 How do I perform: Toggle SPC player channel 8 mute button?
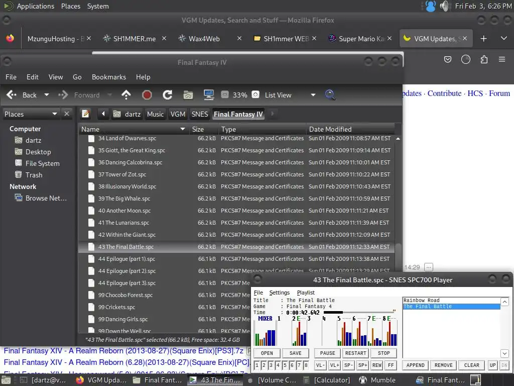tap(306, 365)
